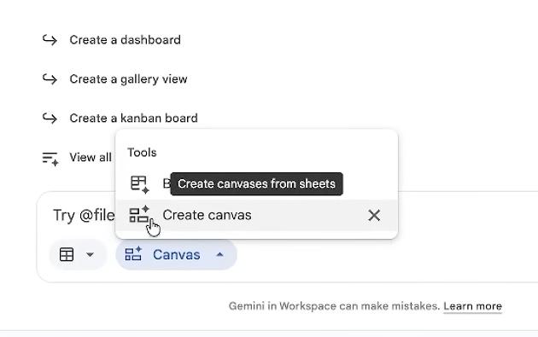Image resolution: width=538 pixels, height=337 pixels.
Task: Pick the Create a kanban board suggestion
Action: click(x=133, y=119)
